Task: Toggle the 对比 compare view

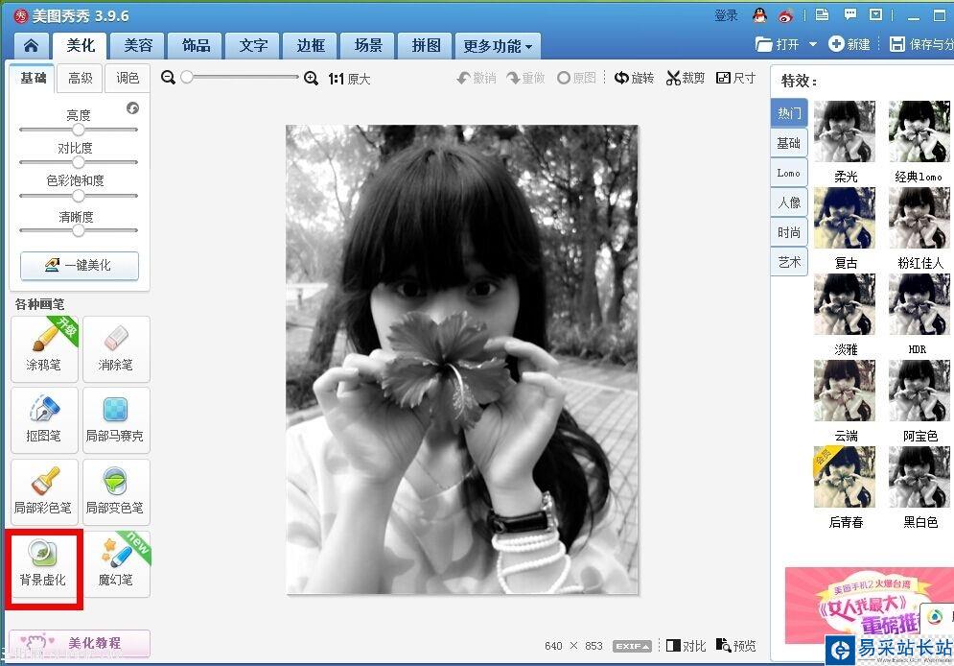Action: (x=686, y=645)
